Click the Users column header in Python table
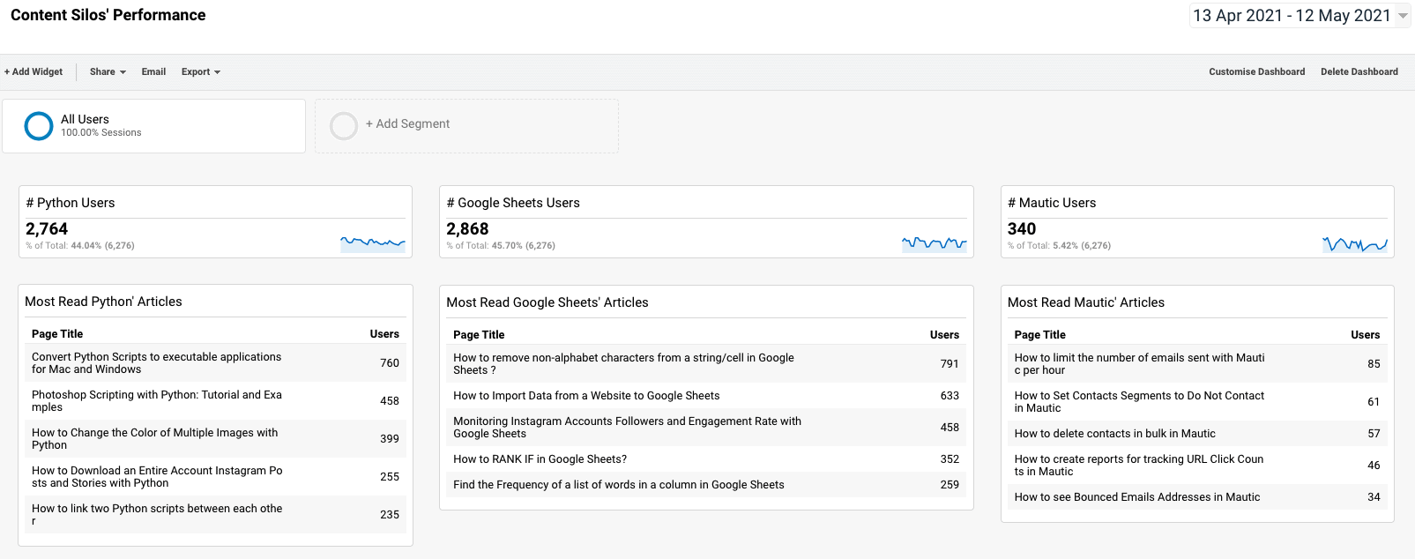 (384, 334)
